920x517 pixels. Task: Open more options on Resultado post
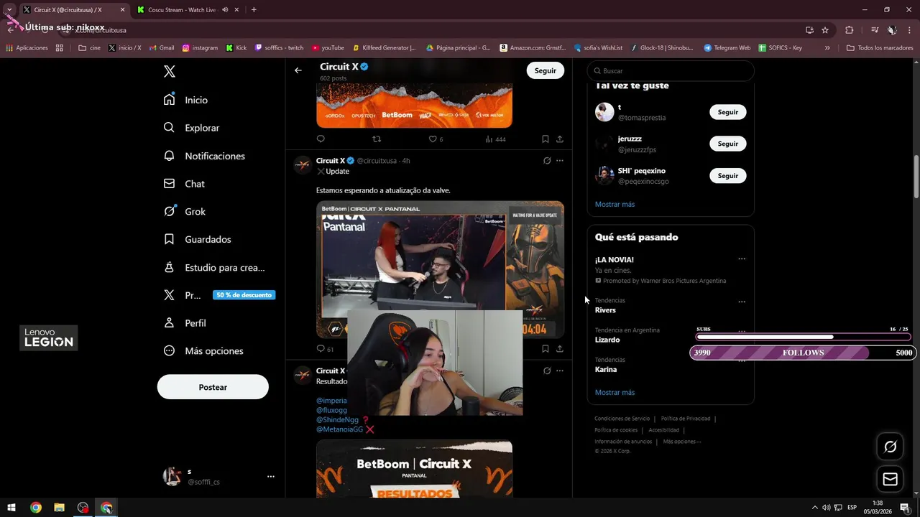tap(560, 371)
